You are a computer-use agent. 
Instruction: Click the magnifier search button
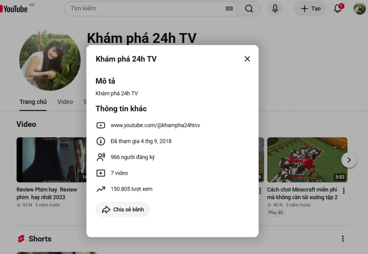pyautogui.click(x=249, y=9)
